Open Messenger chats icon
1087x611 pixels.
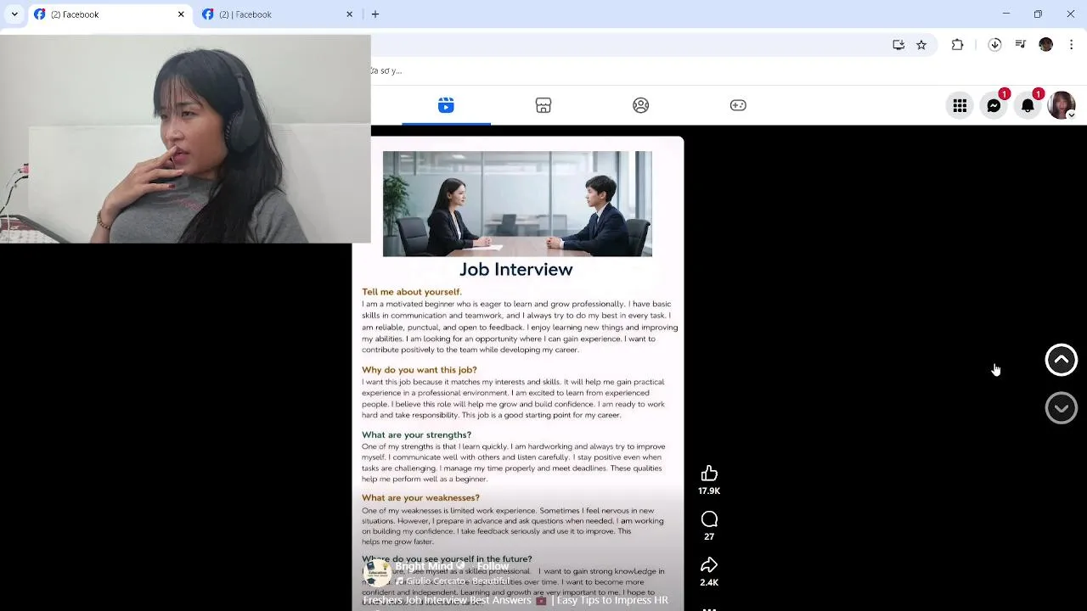click(x=994, y=105)
